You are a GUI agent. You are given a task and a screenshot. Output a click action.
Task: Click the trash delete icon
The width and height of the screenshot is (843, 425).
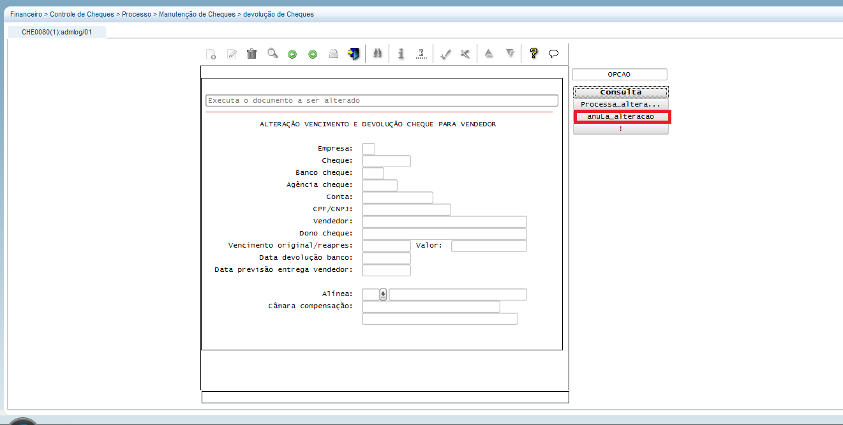click(251, 54)
